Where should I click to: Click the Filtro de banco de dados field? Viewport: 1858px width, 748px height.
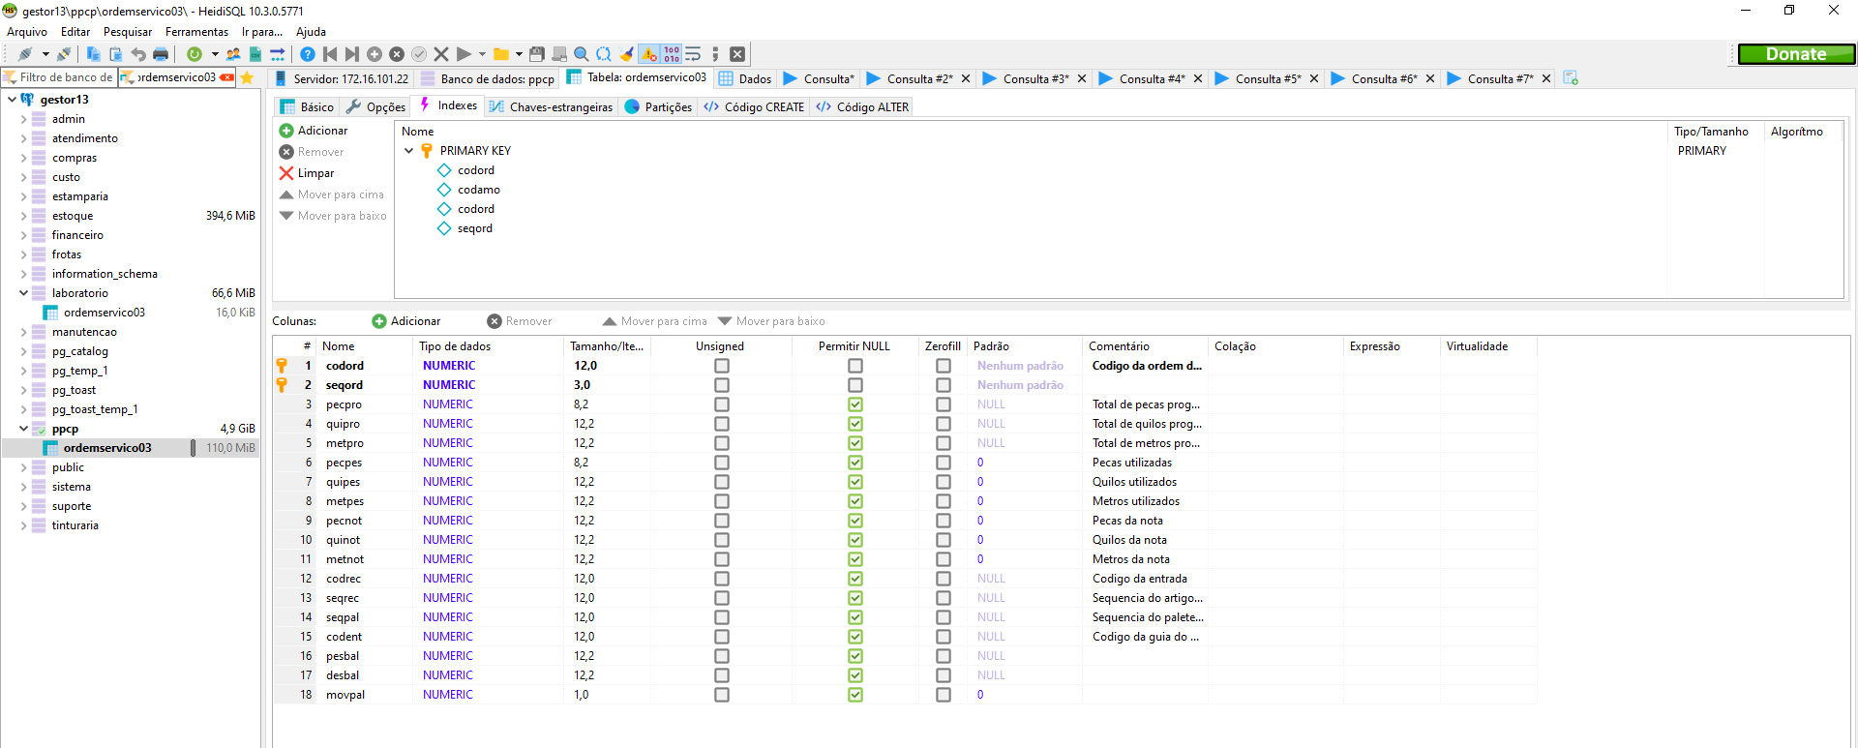pos(60,77)
